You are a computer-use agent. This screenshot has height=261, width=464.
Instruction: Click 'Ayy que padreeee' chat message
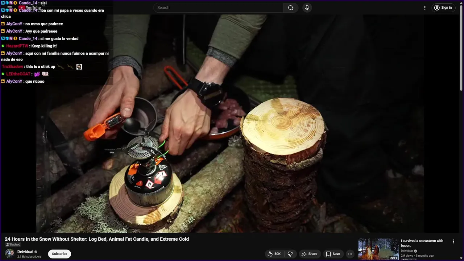coord(41,31)
